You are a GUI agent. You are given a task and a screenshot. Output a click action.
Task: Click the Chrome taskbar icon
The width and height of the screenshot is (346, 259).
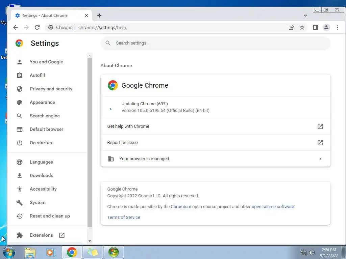click(72, 252)
